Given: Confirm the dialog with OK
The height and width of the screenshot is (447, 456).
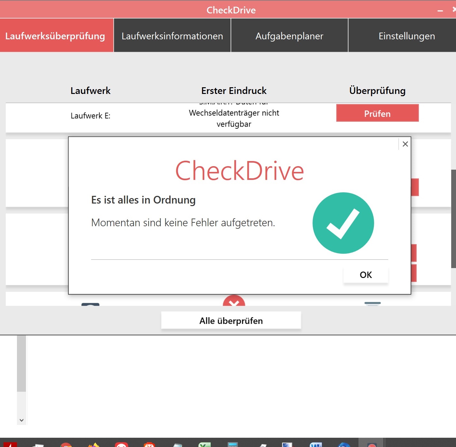Looking at the screenshot, I should click(366, 275).
